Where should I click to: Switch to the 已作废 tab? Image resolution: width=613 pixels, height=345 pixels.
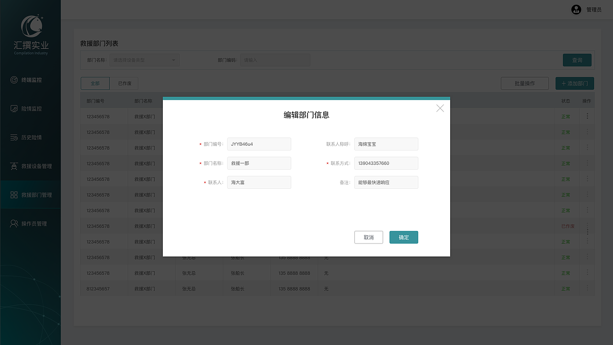coord(124,83)
